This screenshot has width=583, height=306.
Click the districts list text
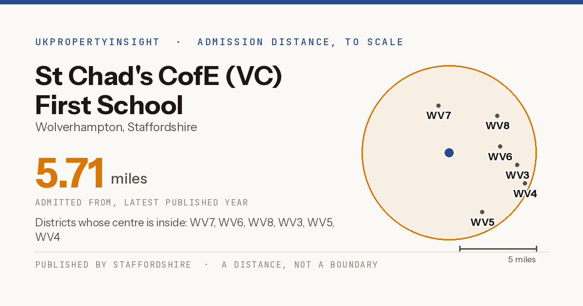click(x=185, y=230)
